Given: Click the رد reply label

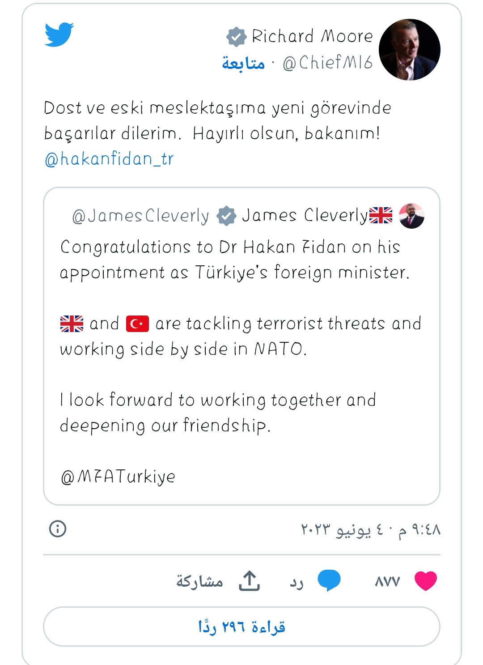Looking at the screenshot, I should click(x=297, y=582).
